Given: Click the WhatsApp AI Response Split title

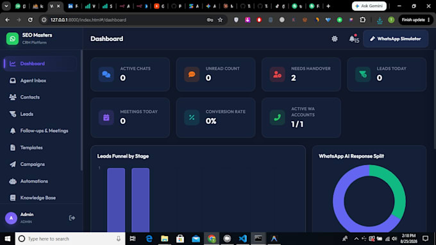Looking at the screenshot, I should point(351,156).
